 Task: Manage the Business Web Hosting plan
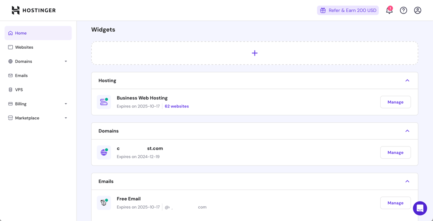click(395, 102)
